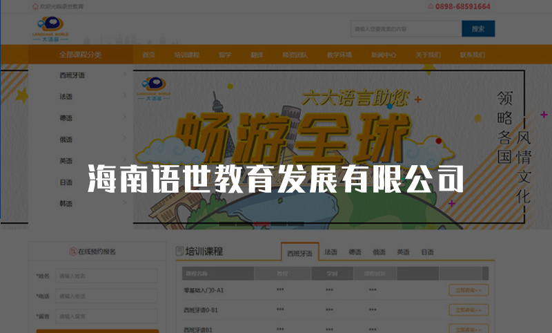Expand the 西班牙语 category arrow
Viewport: 552px width, 333px height.
124,75
